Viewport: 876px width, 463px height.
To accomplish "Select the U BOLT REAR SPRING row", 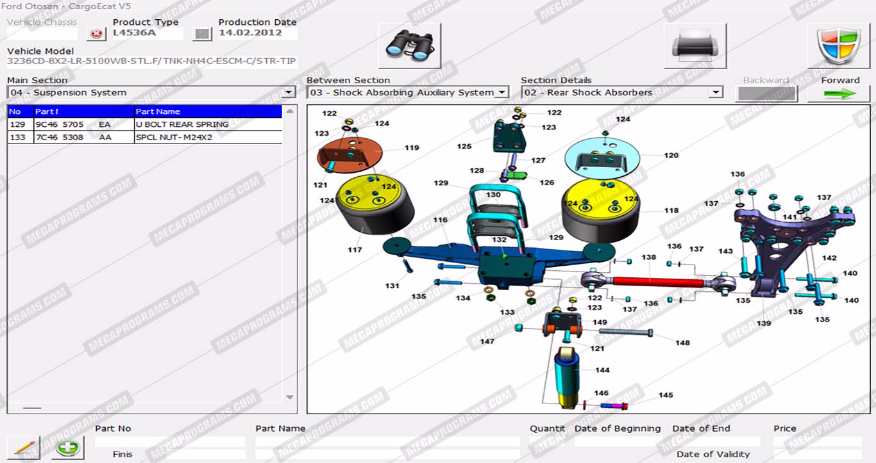I will 144,124.
